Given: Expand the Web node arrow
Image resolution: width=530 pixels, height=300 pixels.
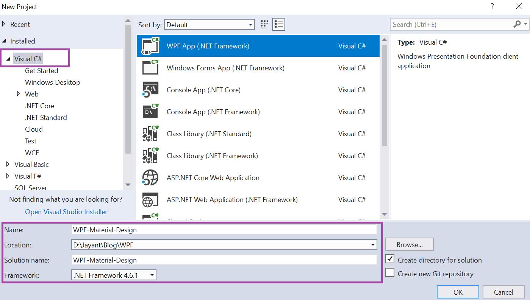Looking at the screenshot, I should [19, 94].
